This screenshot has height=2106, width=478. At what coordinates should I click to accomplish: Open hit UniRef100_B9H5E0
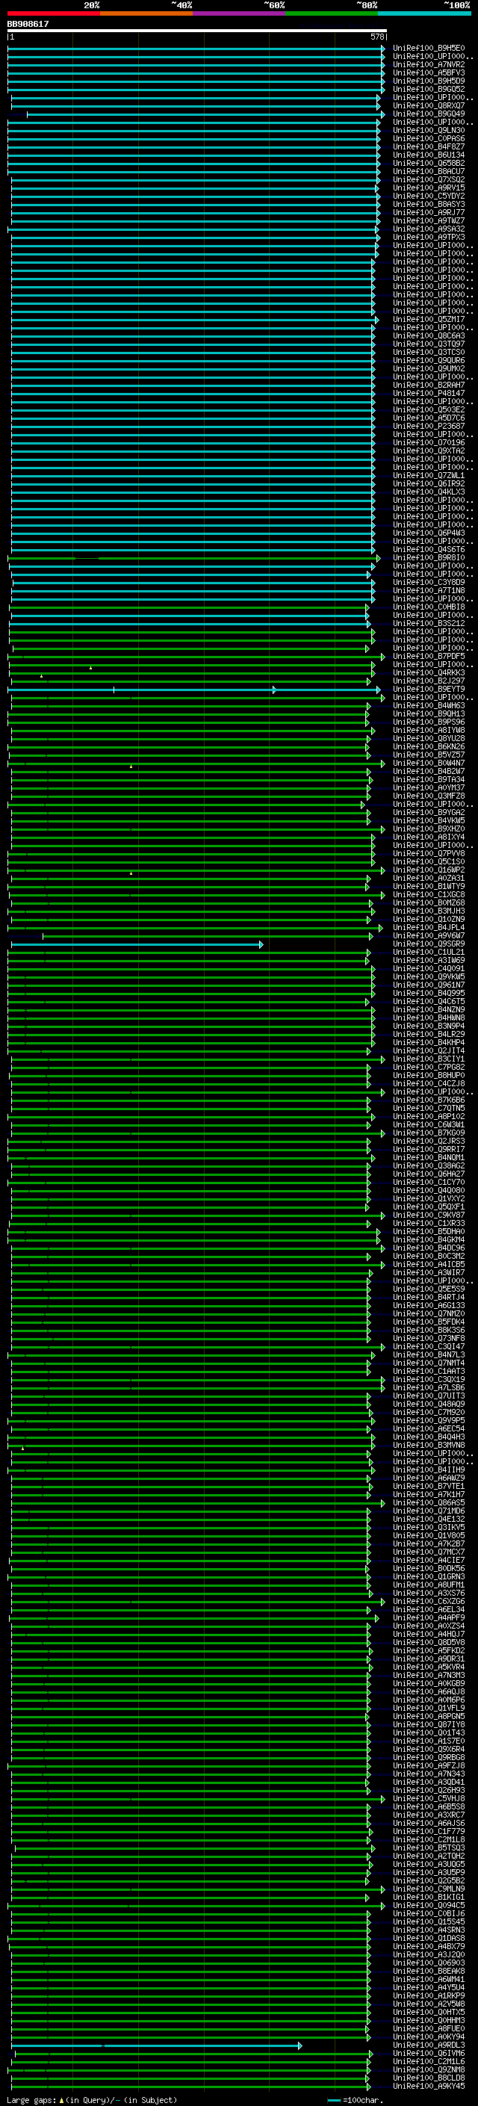coord(428,49)
